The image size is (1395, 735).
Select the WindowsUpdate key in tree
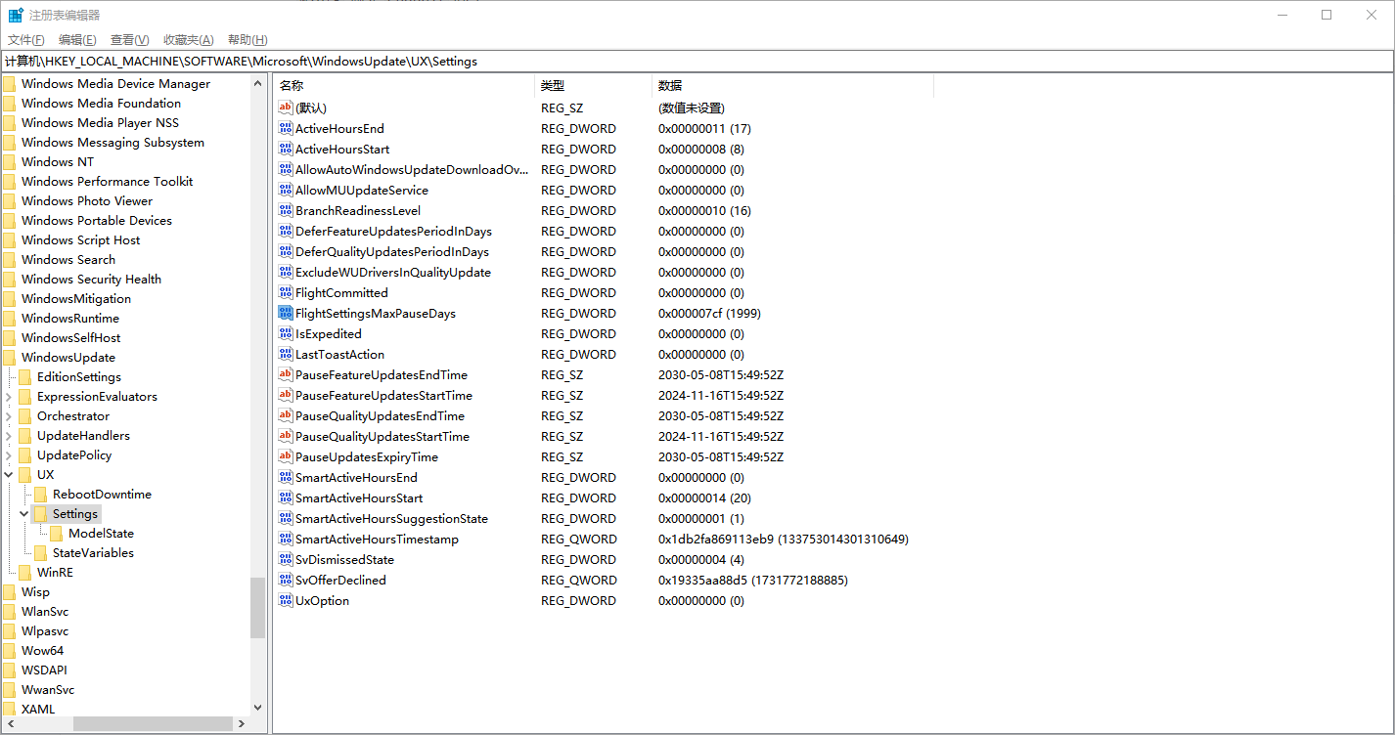pyautogui.click(x=68, y=358)
